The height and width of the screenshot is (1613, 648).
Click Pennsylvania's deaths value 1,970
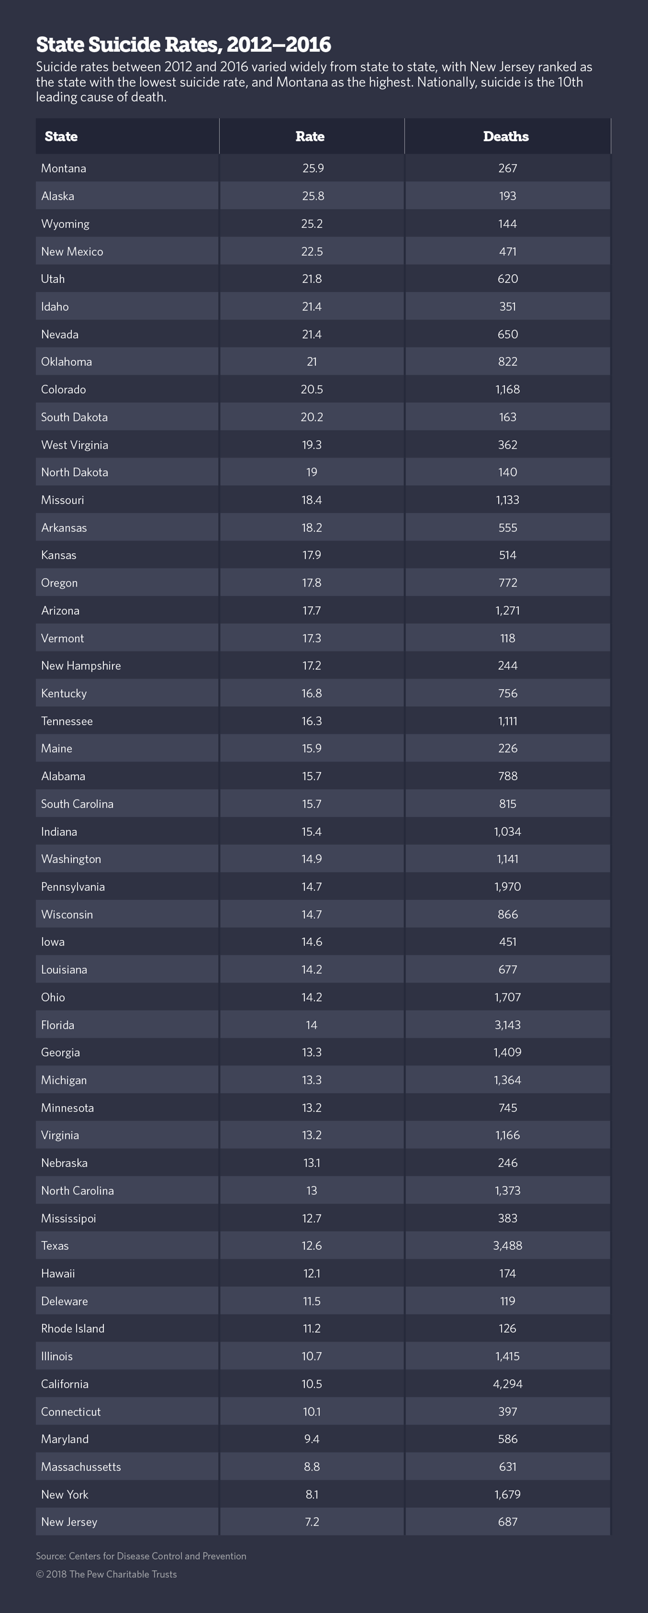(x=507, y=887)
